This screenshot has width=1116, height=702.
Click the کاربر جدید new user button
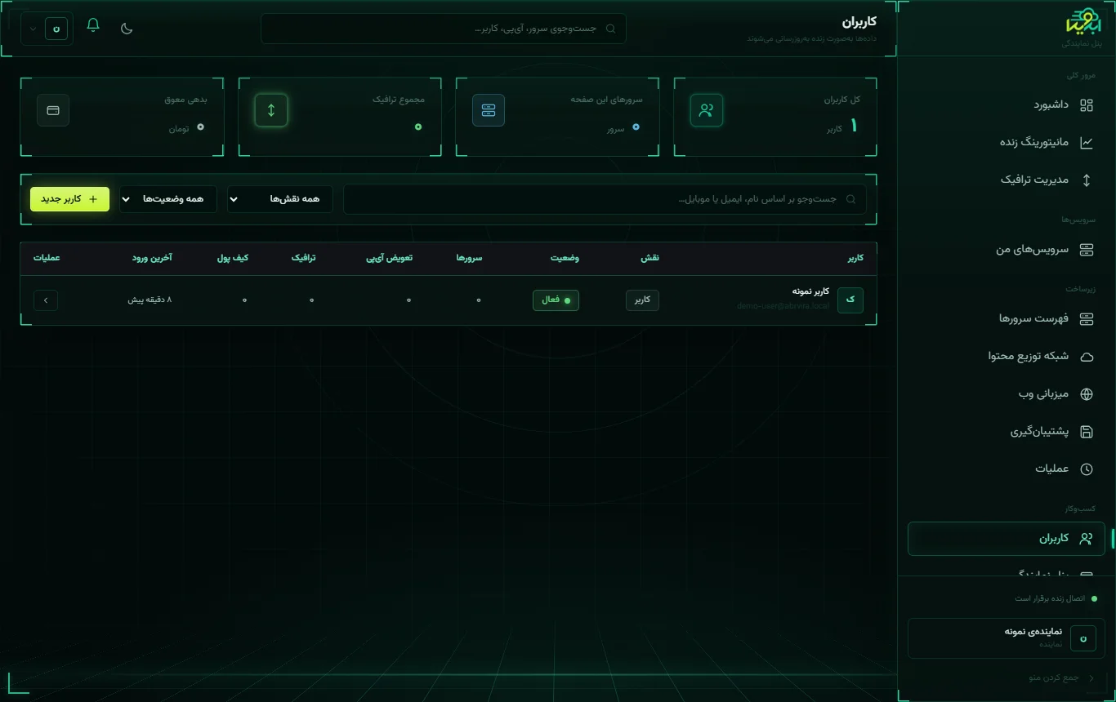point(69,198)
